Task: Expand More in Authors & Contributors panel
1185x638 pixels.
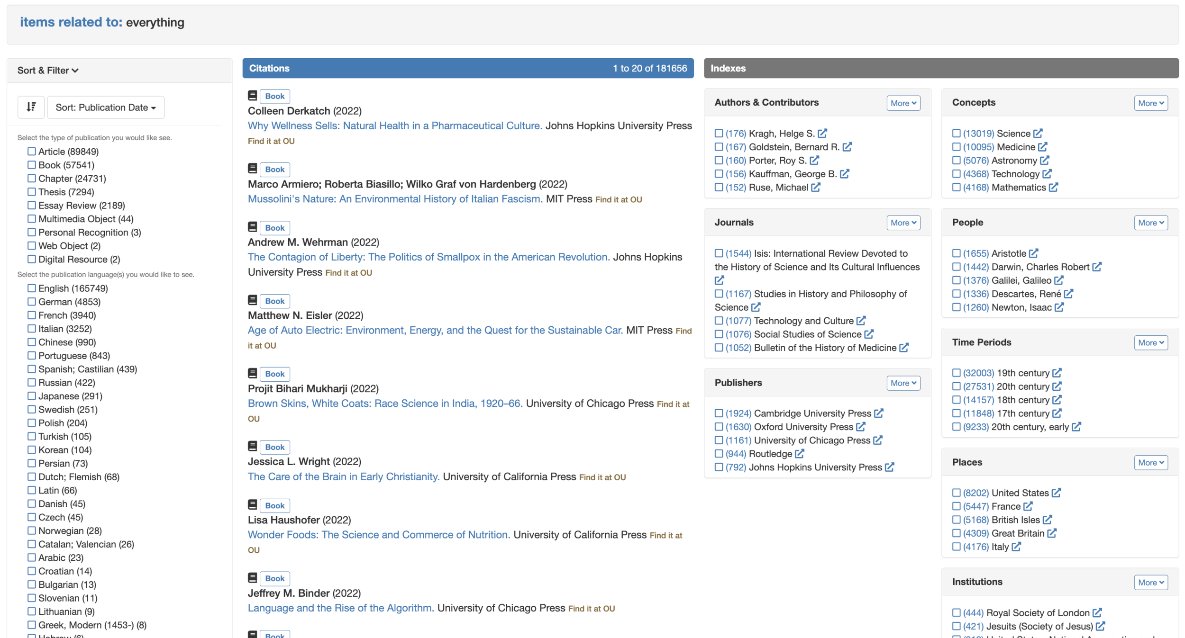Action: (x=903, y=103)
